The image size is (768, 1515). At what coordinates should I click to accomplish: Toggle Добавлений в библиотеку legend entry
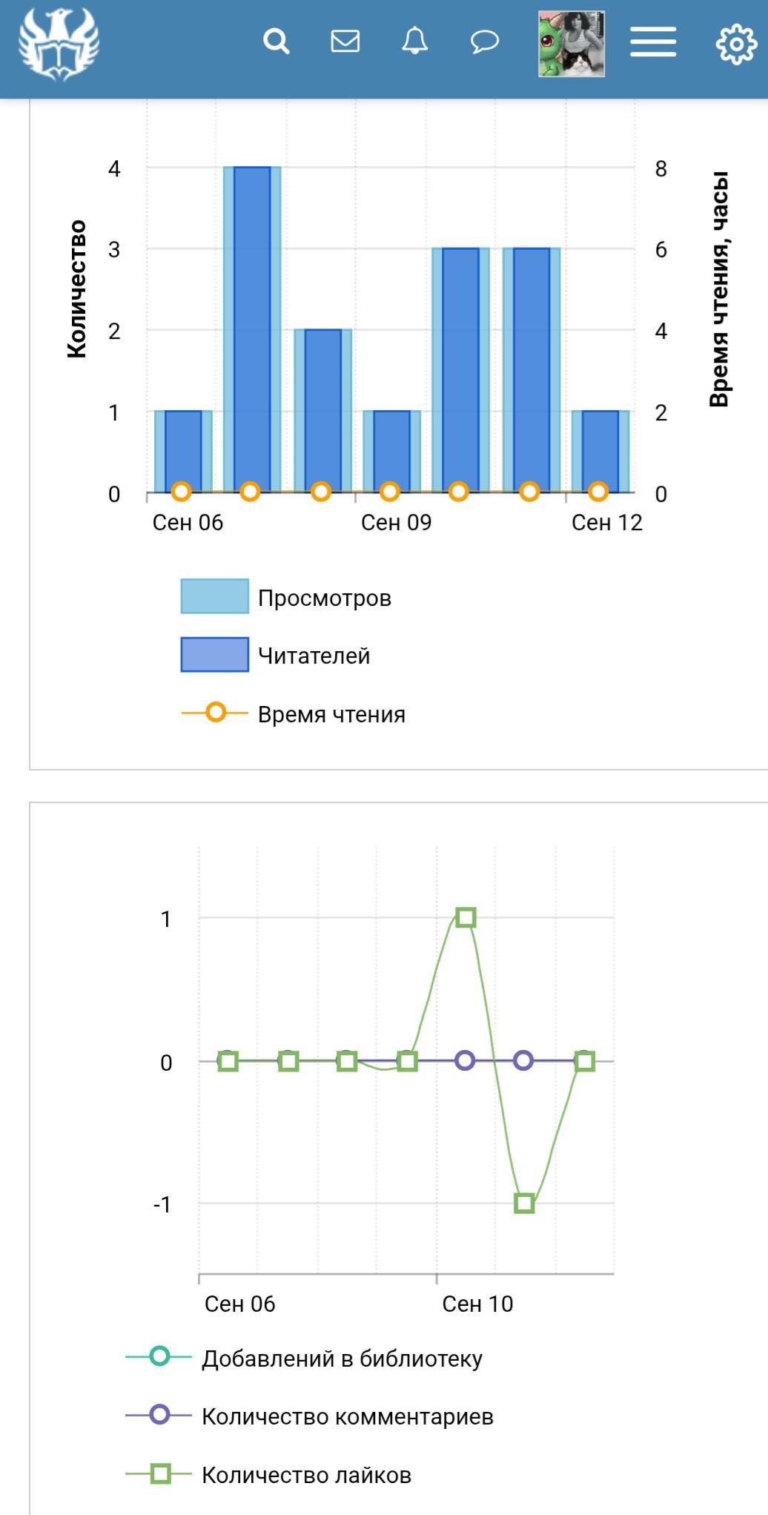342,1359
